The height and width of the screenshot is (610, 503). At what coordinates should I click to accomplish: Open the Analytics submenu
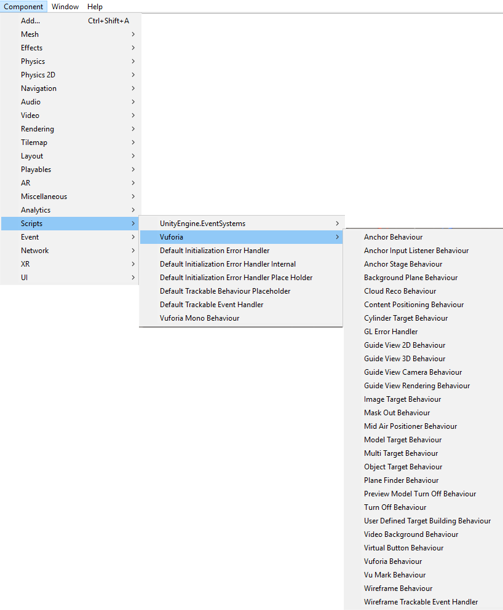click(x=70, y=210)
